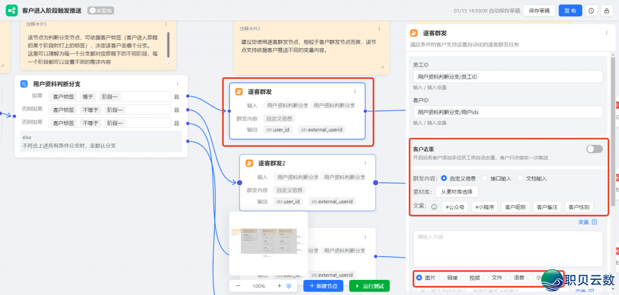Click the 员工ID input field
This screenshot has width=619, height=295.
tap(508, 77)
